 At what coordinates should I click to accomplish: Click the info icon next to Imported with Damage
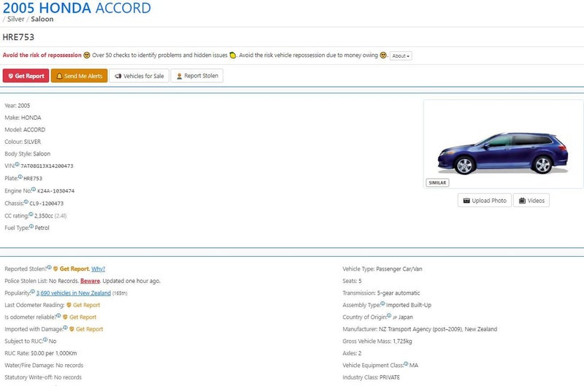tap(65, 328)
